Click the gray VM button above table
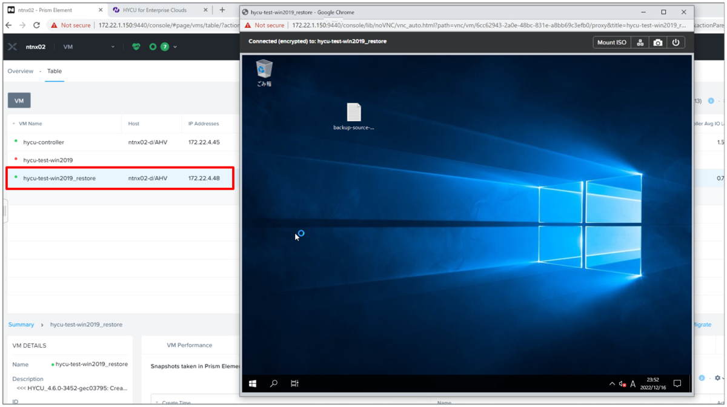 pos(19,101)
